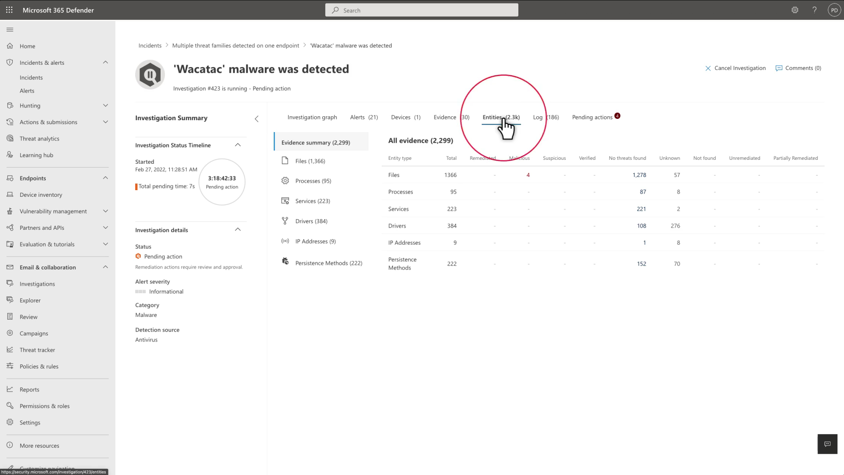This screenshot has height=475, width=844.
Task: Open 'Multiple threat families' breadcrumb link
Action: pos(235,45)
